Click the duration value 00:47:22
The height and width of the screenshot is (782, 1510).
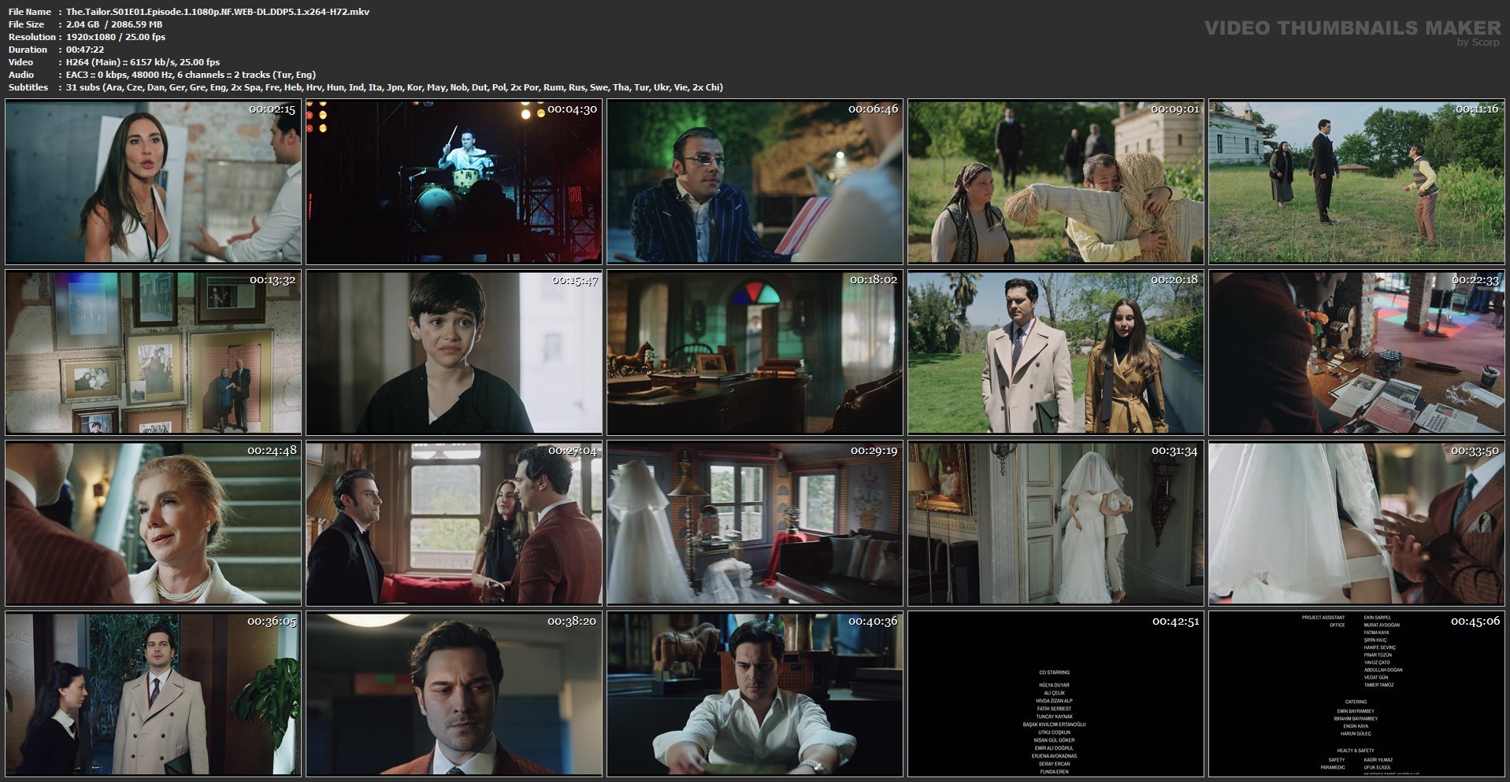click(x=85, y=50)
